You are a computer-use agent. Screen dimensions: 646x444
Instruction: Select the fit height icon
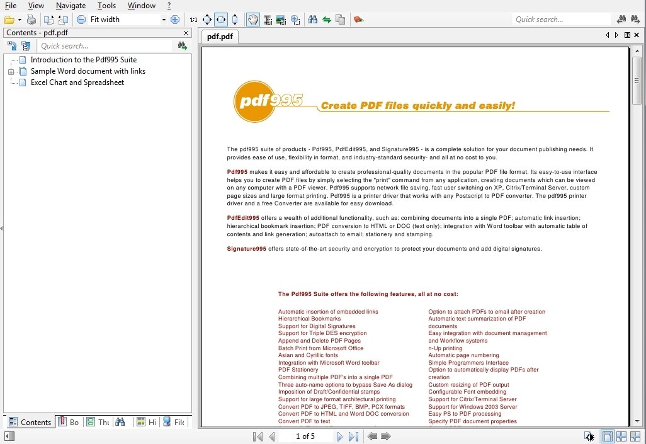point(235,20)
